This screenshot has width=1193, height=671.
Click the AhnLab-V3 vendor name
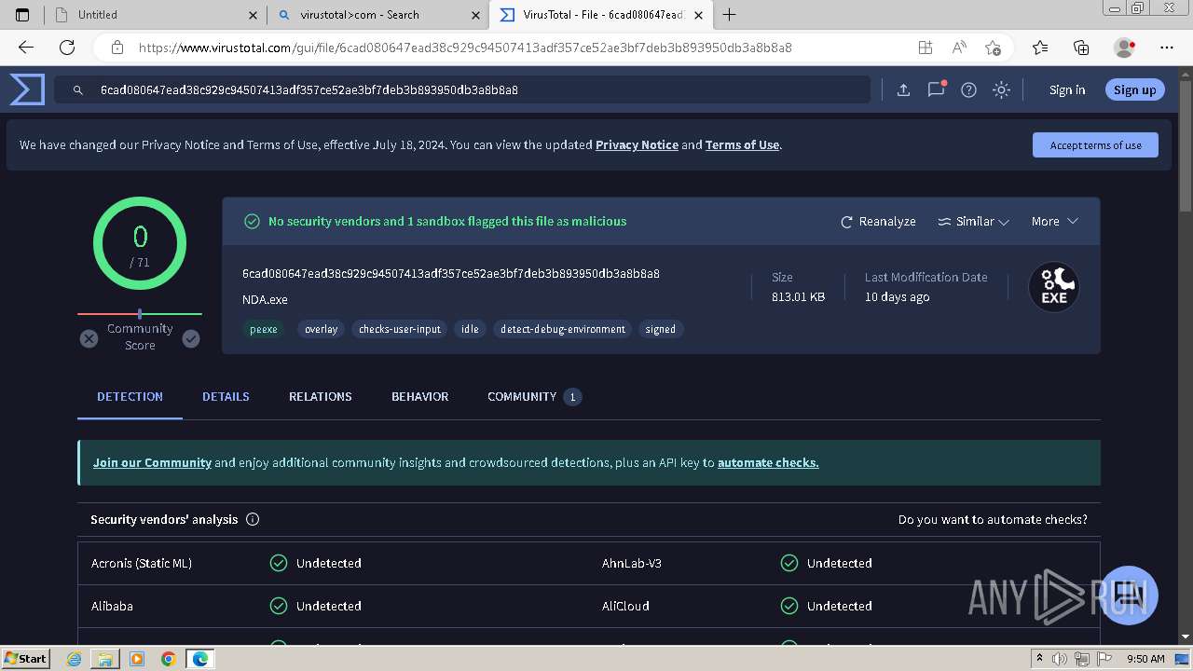631,563
